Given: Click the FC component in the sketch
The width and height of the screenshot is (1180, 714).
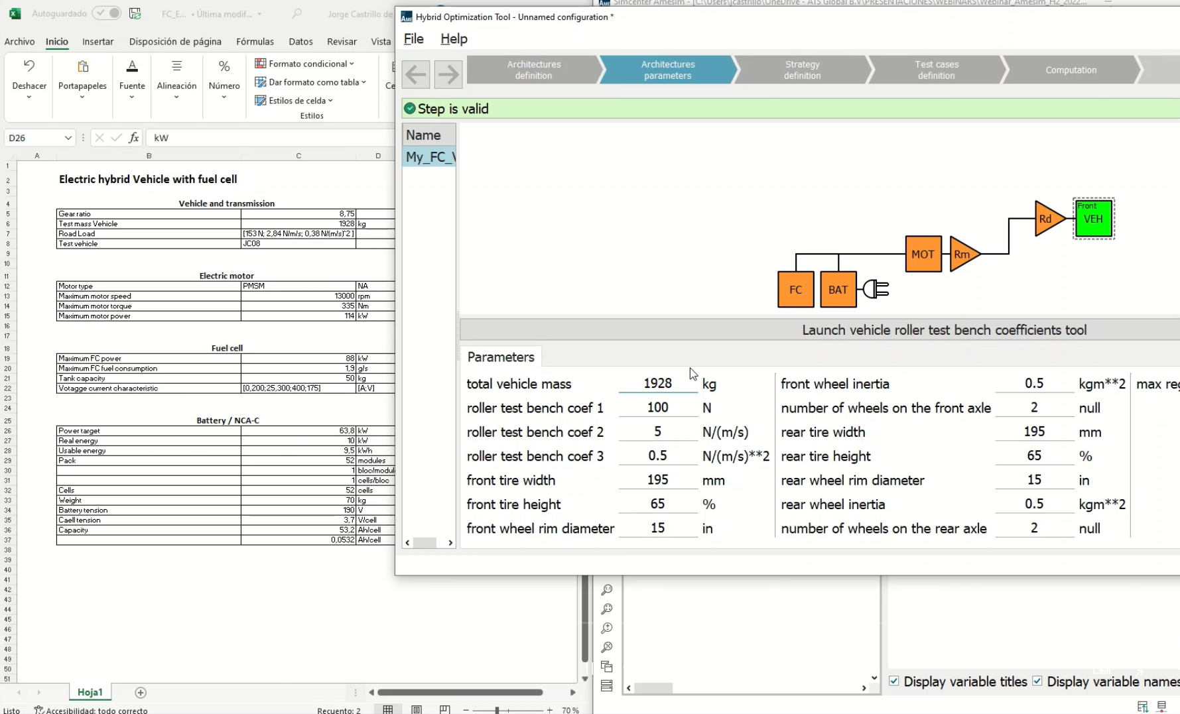Looking at the screenshot, I should pyautogui.click(x=795, y=290).
